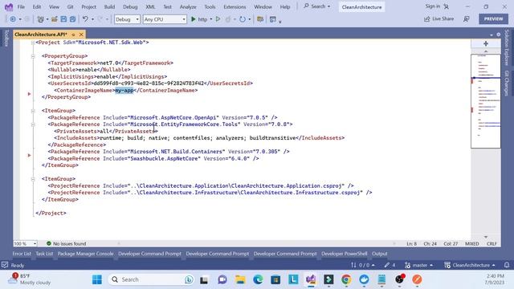Viewport: 514px width, 289px height.
Task: Close the CleanArchitecture.API tab
Action: point(81,35)
